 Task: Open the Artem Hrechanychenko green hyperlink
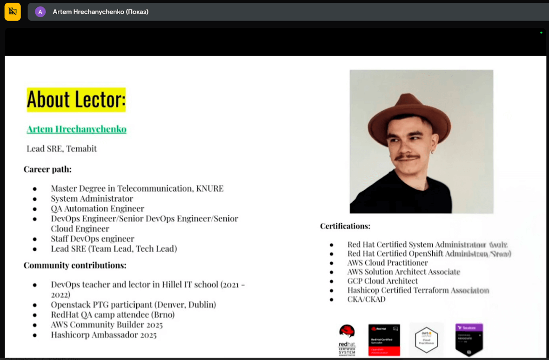coord(76,129)
